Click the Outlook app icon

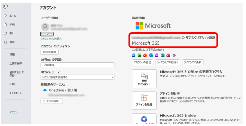(x=151, y=55)
